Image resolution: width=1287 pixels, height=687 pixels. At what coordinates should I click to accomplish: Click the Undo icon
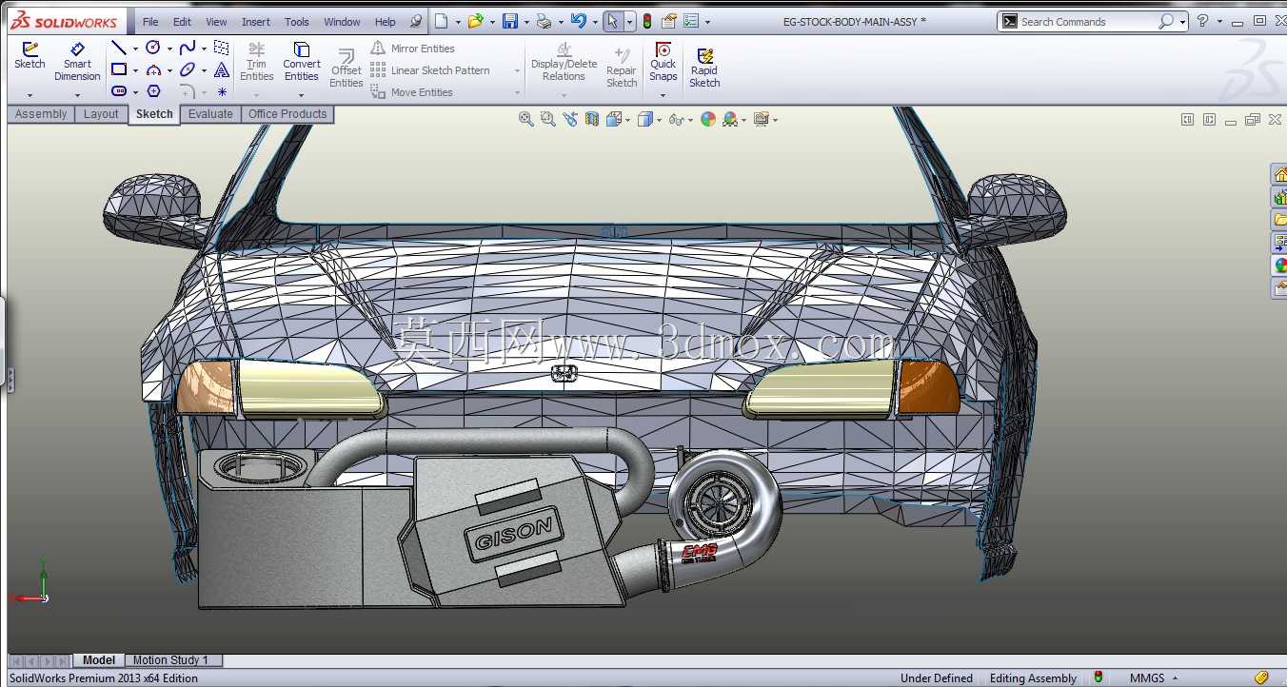(x=578, y=21)
